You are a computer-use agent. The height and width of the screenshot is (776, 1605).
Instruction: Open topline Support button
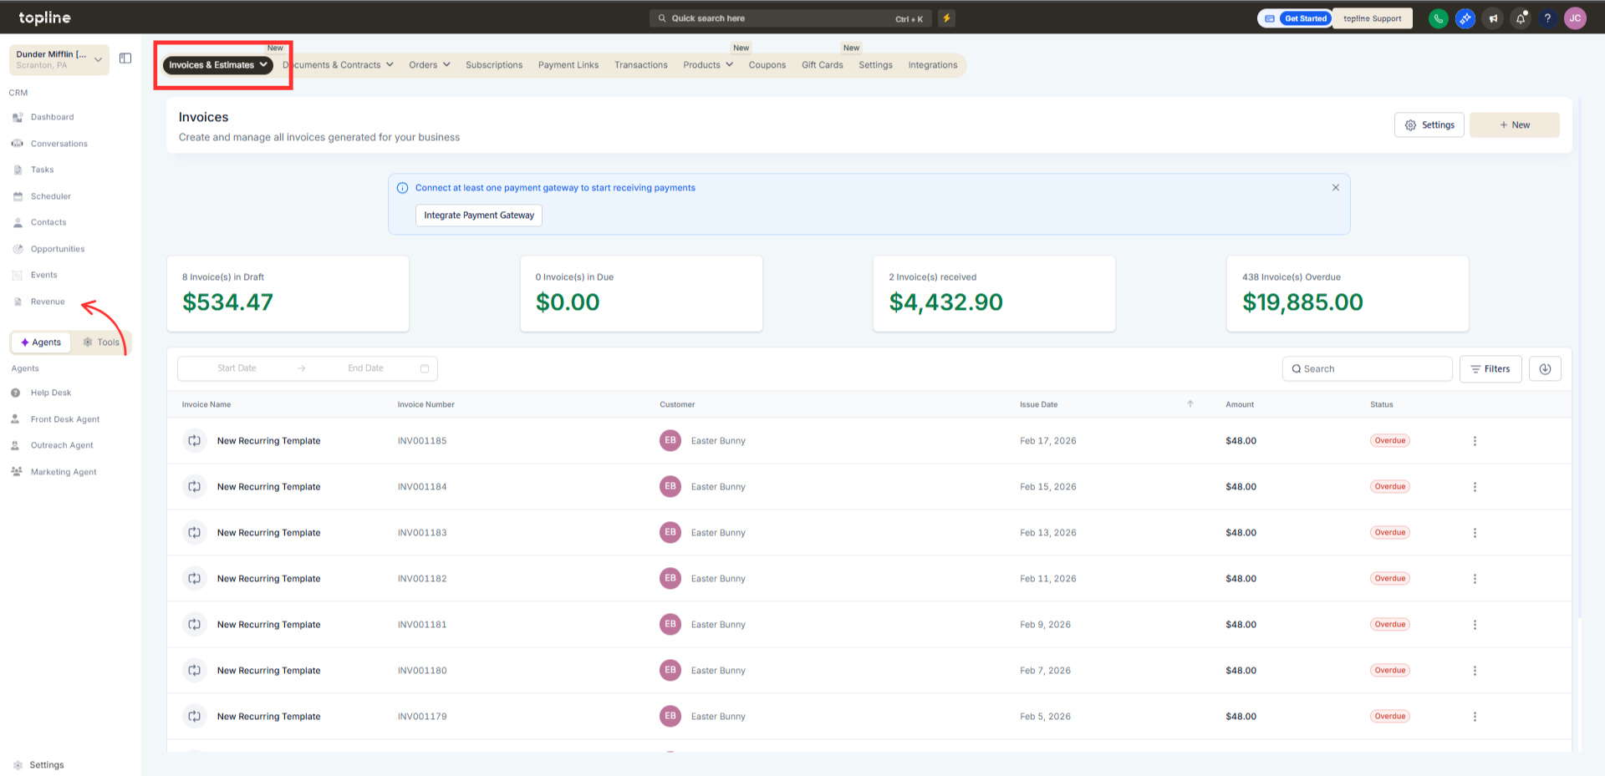(x=1373, y=18)
